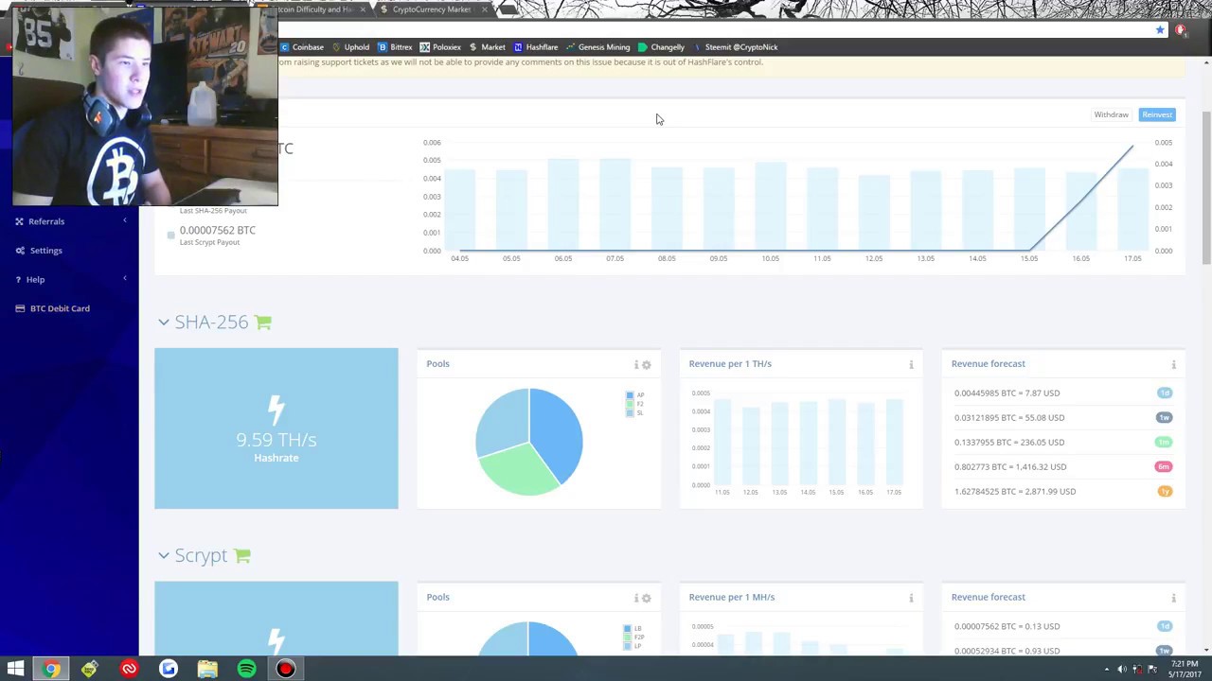1212x681 pixels.
Task: Open Scrypt Pools settings gear
Action: tap(647, 599)
